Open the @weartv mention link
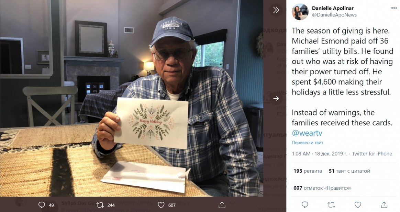400x212 pixels. tap(307, 133)
